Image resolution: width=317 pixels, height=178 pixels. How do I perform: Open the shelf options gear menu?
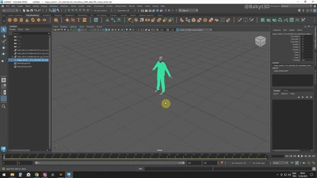click(3, 21)
